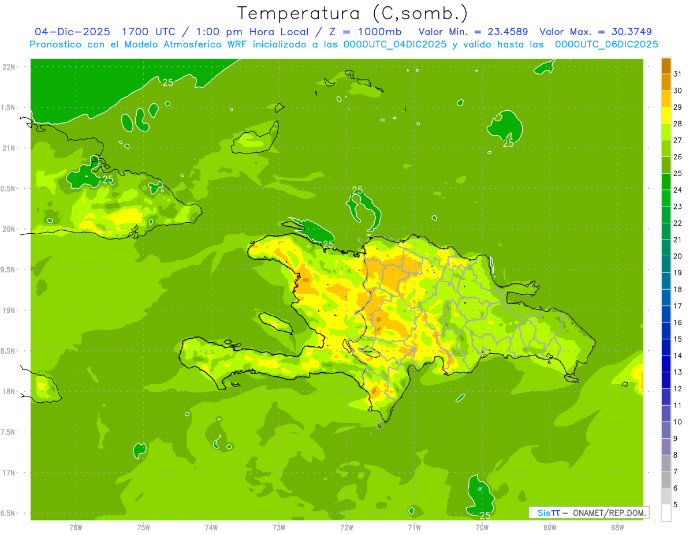The width and height of the screenshot is (693, 535).
Task: Click the '1.5N' latitude axis label
Action: [x=9, y=107]
